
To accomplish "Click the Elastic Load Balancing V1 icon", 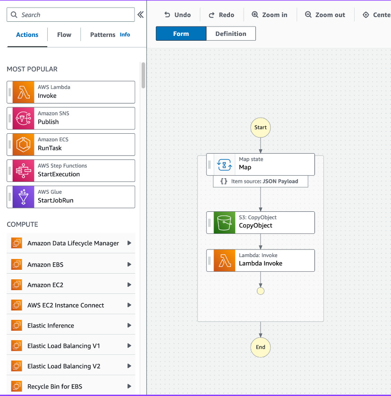I will 17,346.
